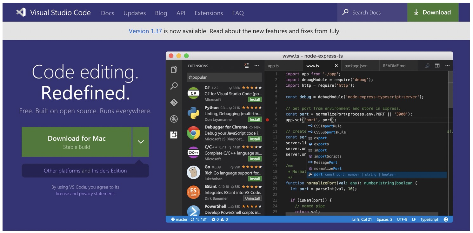Open the Updates page
This screenshot has width=473, height=233.
coord(135,13)
